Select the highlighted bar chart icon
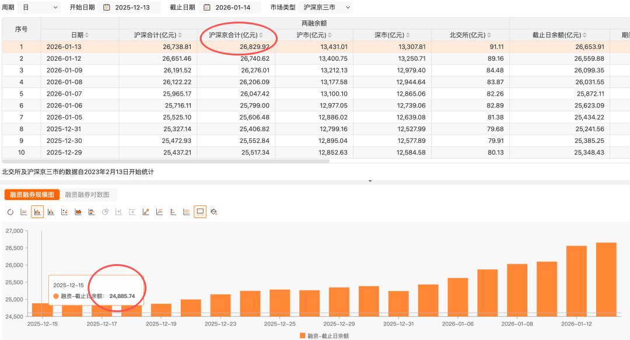This screenshot has width=630, height=340. point(37,212)
